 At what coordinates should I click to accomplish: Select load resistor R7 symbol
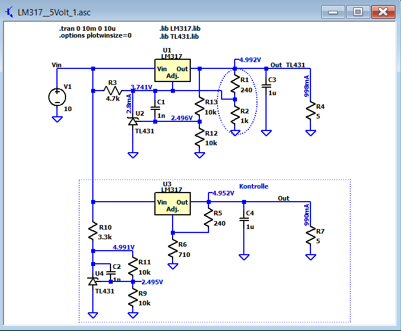pyautogui.click(x=310, y=236)
